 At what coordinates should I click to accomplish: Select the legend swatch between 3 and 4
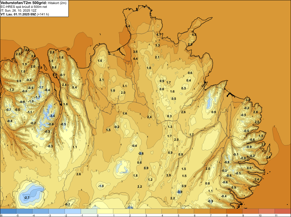153,211
